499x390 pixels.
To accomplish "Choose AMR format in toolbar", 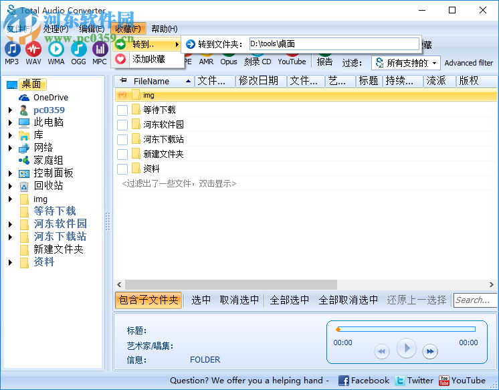I will coord(206,61).
